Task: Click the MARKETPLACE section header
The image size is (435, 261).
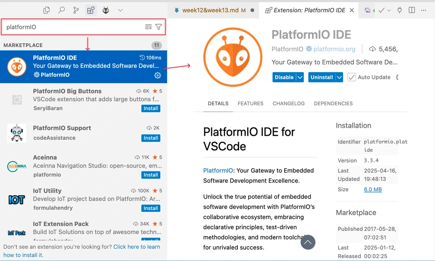Action: point(23,45)
